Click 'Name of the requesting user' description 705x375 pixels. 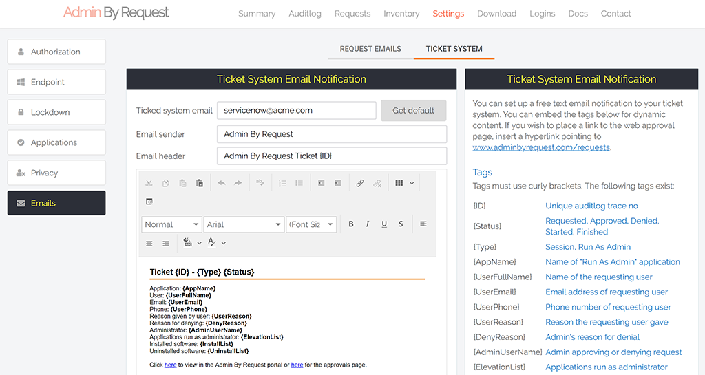tap(599, 277)
